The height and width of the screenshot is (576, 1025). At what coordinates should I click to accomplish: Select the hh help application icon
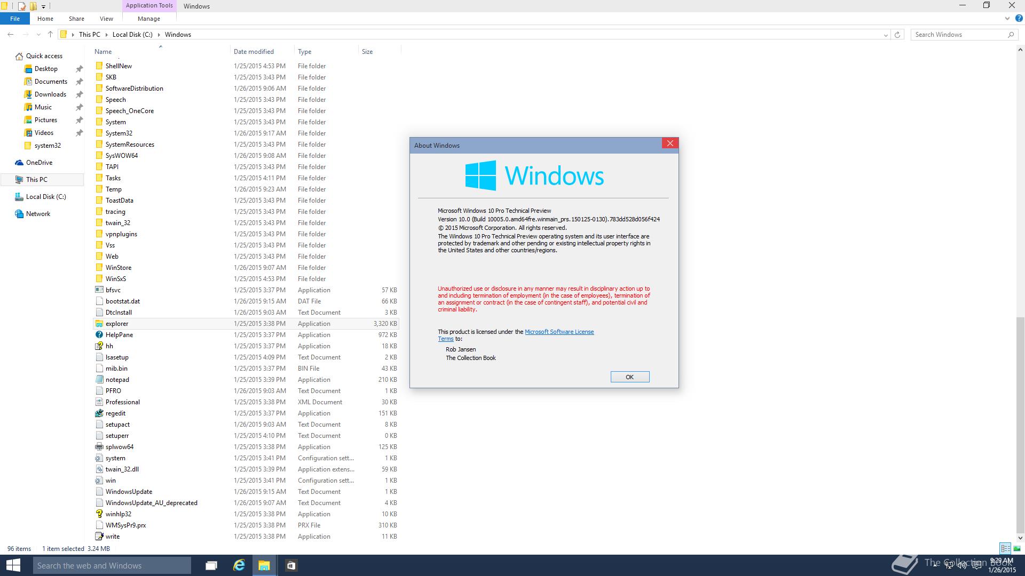[x=99, y=346]
